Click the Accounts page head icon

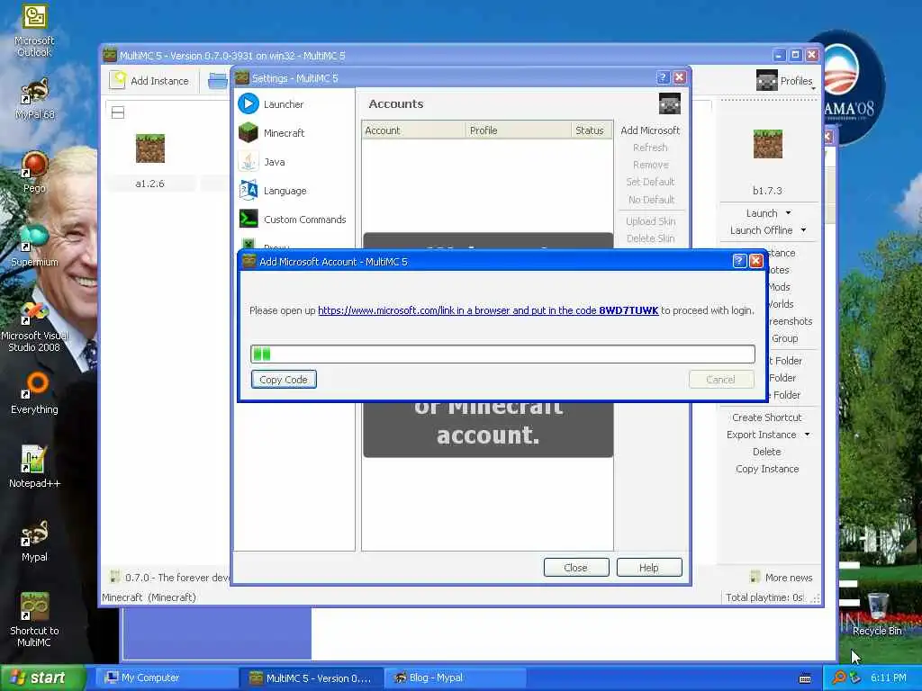tap(670, 104)
